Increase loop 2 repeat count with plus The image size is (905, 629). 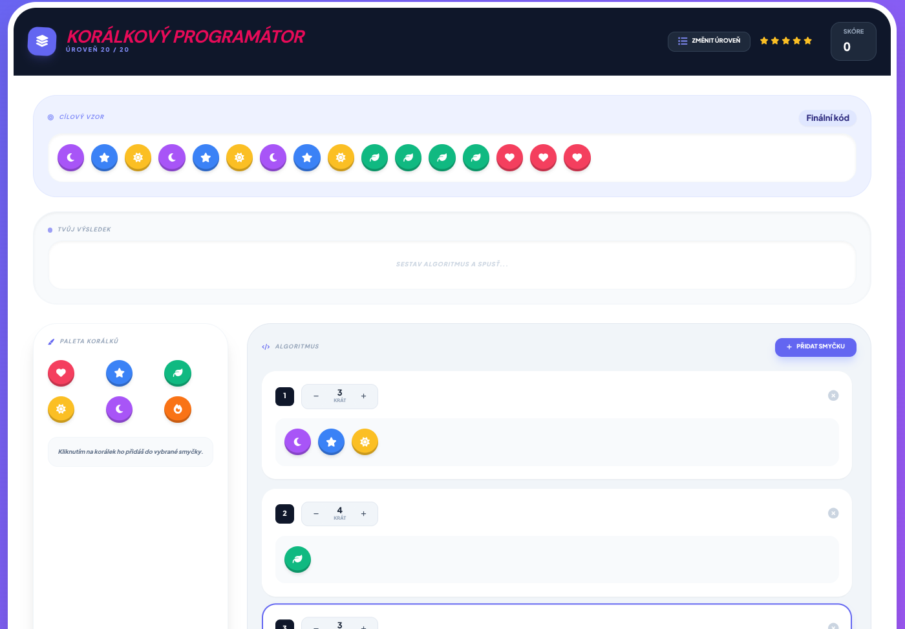[x=364, y=514]
